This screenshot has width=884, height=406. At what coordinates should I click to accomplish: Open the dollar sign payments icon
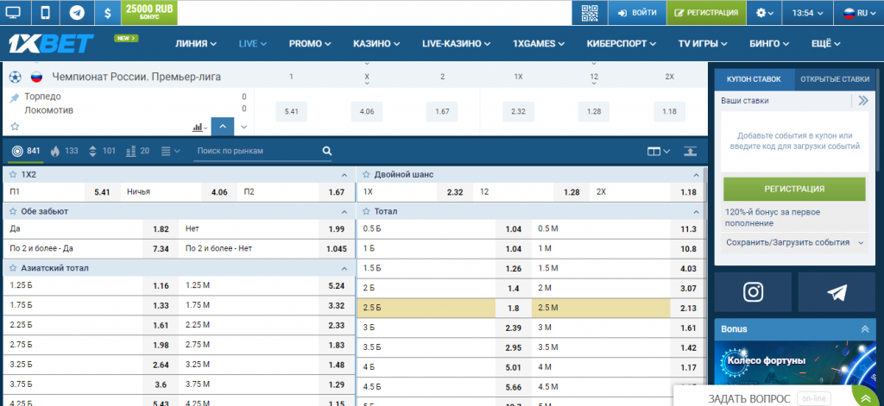click(107, 13)
